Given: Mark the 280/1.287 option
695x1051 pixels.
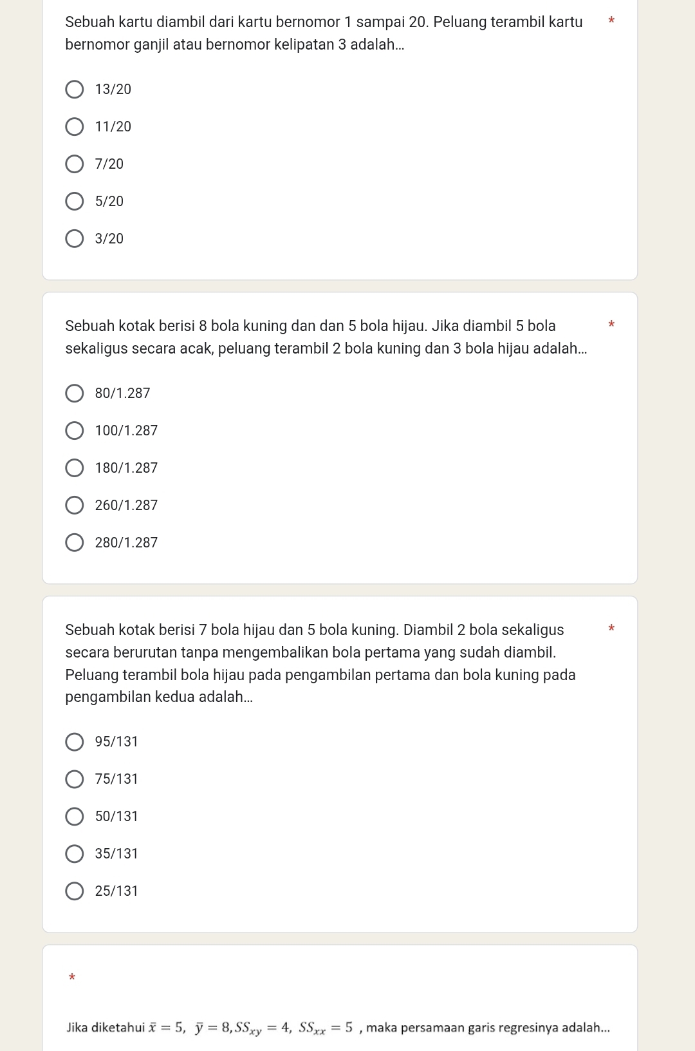Looking at the screenshot, I should (75, 543).
